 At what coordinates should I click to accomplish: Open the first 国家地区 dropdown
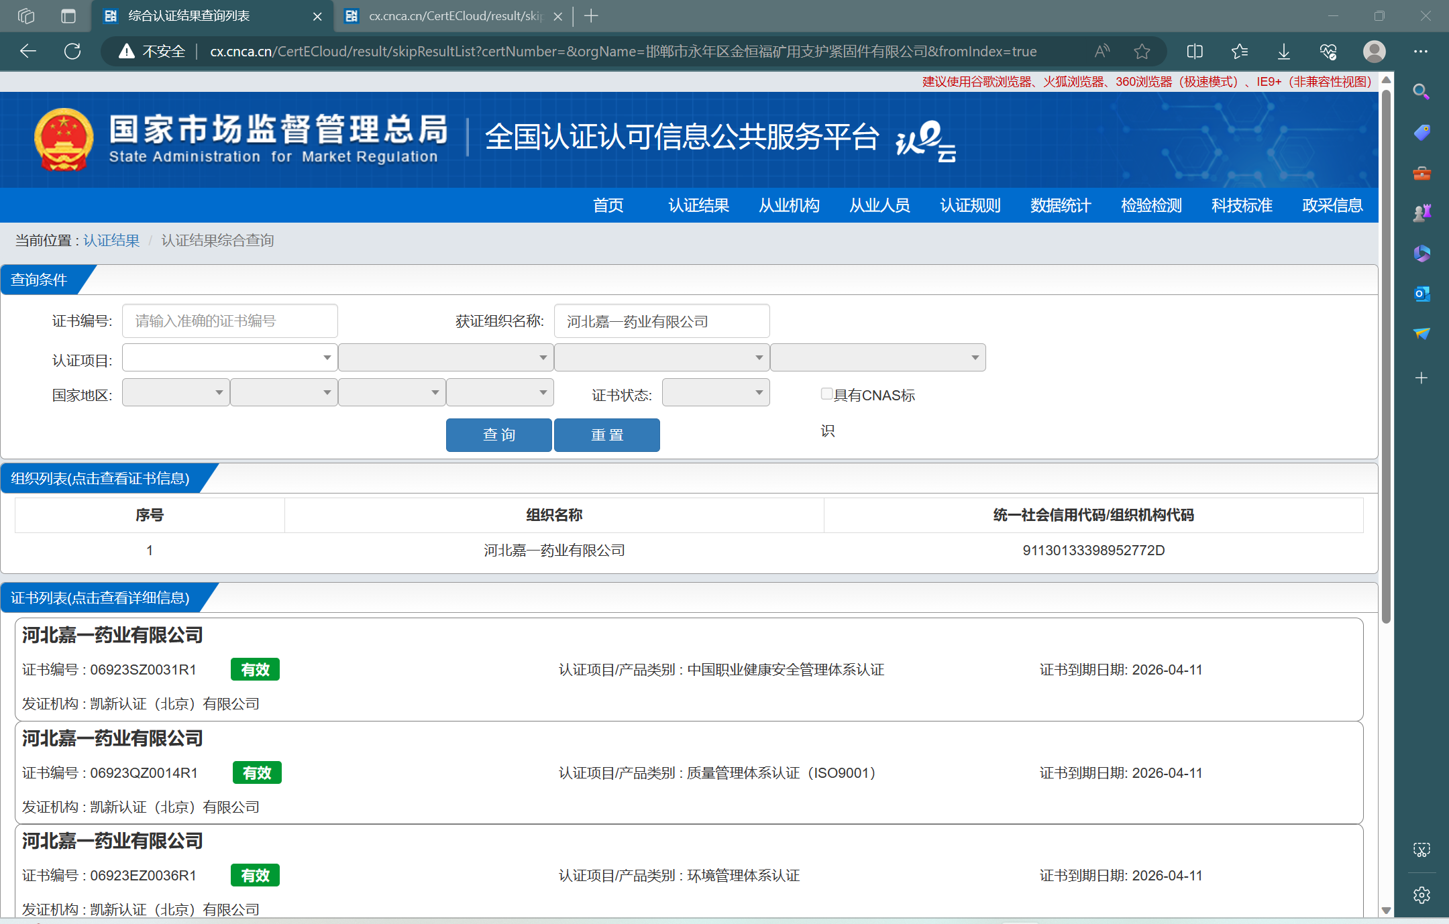click(x=176, y=392)
